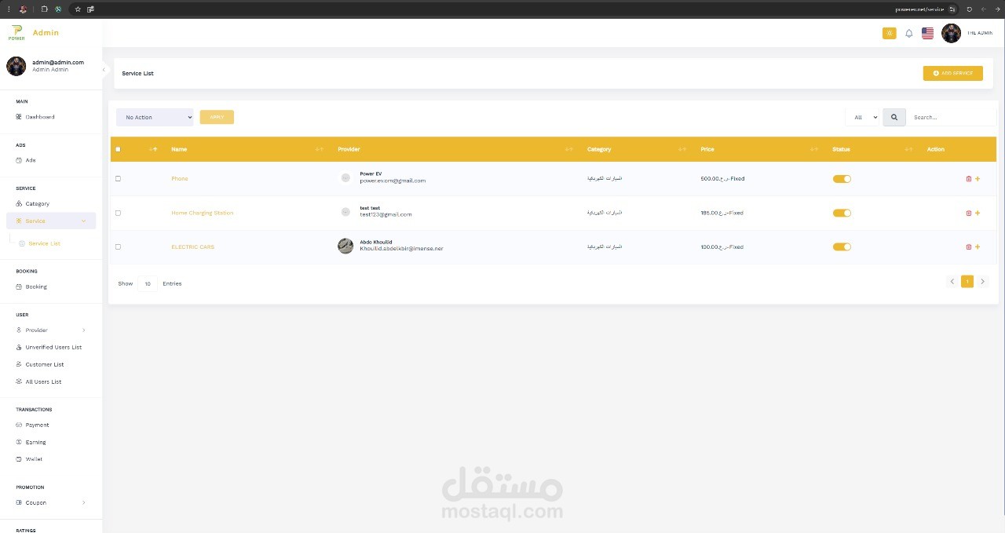Click the browser address bar URL
Screen dimensions: 1005x533
pos(919,9)
